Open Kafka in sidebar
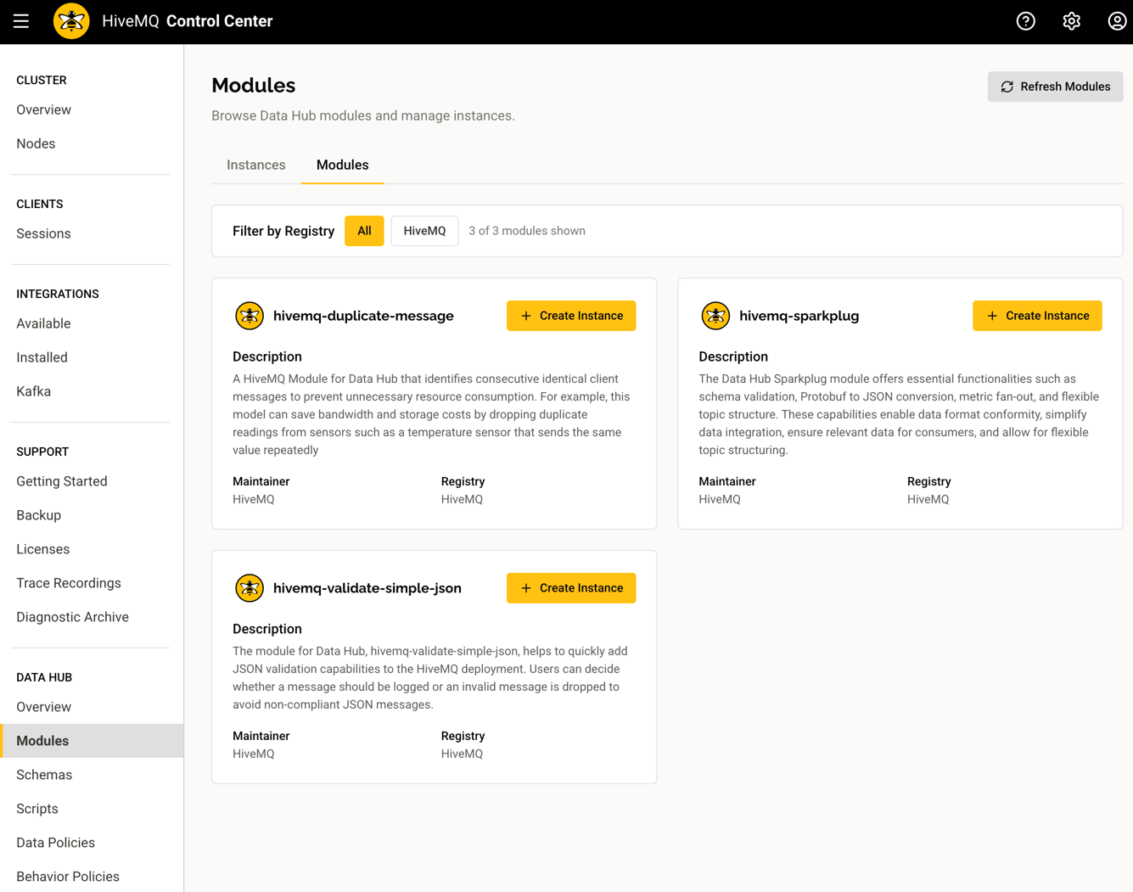The image size is (1133, 892). [x=34, y=391]
